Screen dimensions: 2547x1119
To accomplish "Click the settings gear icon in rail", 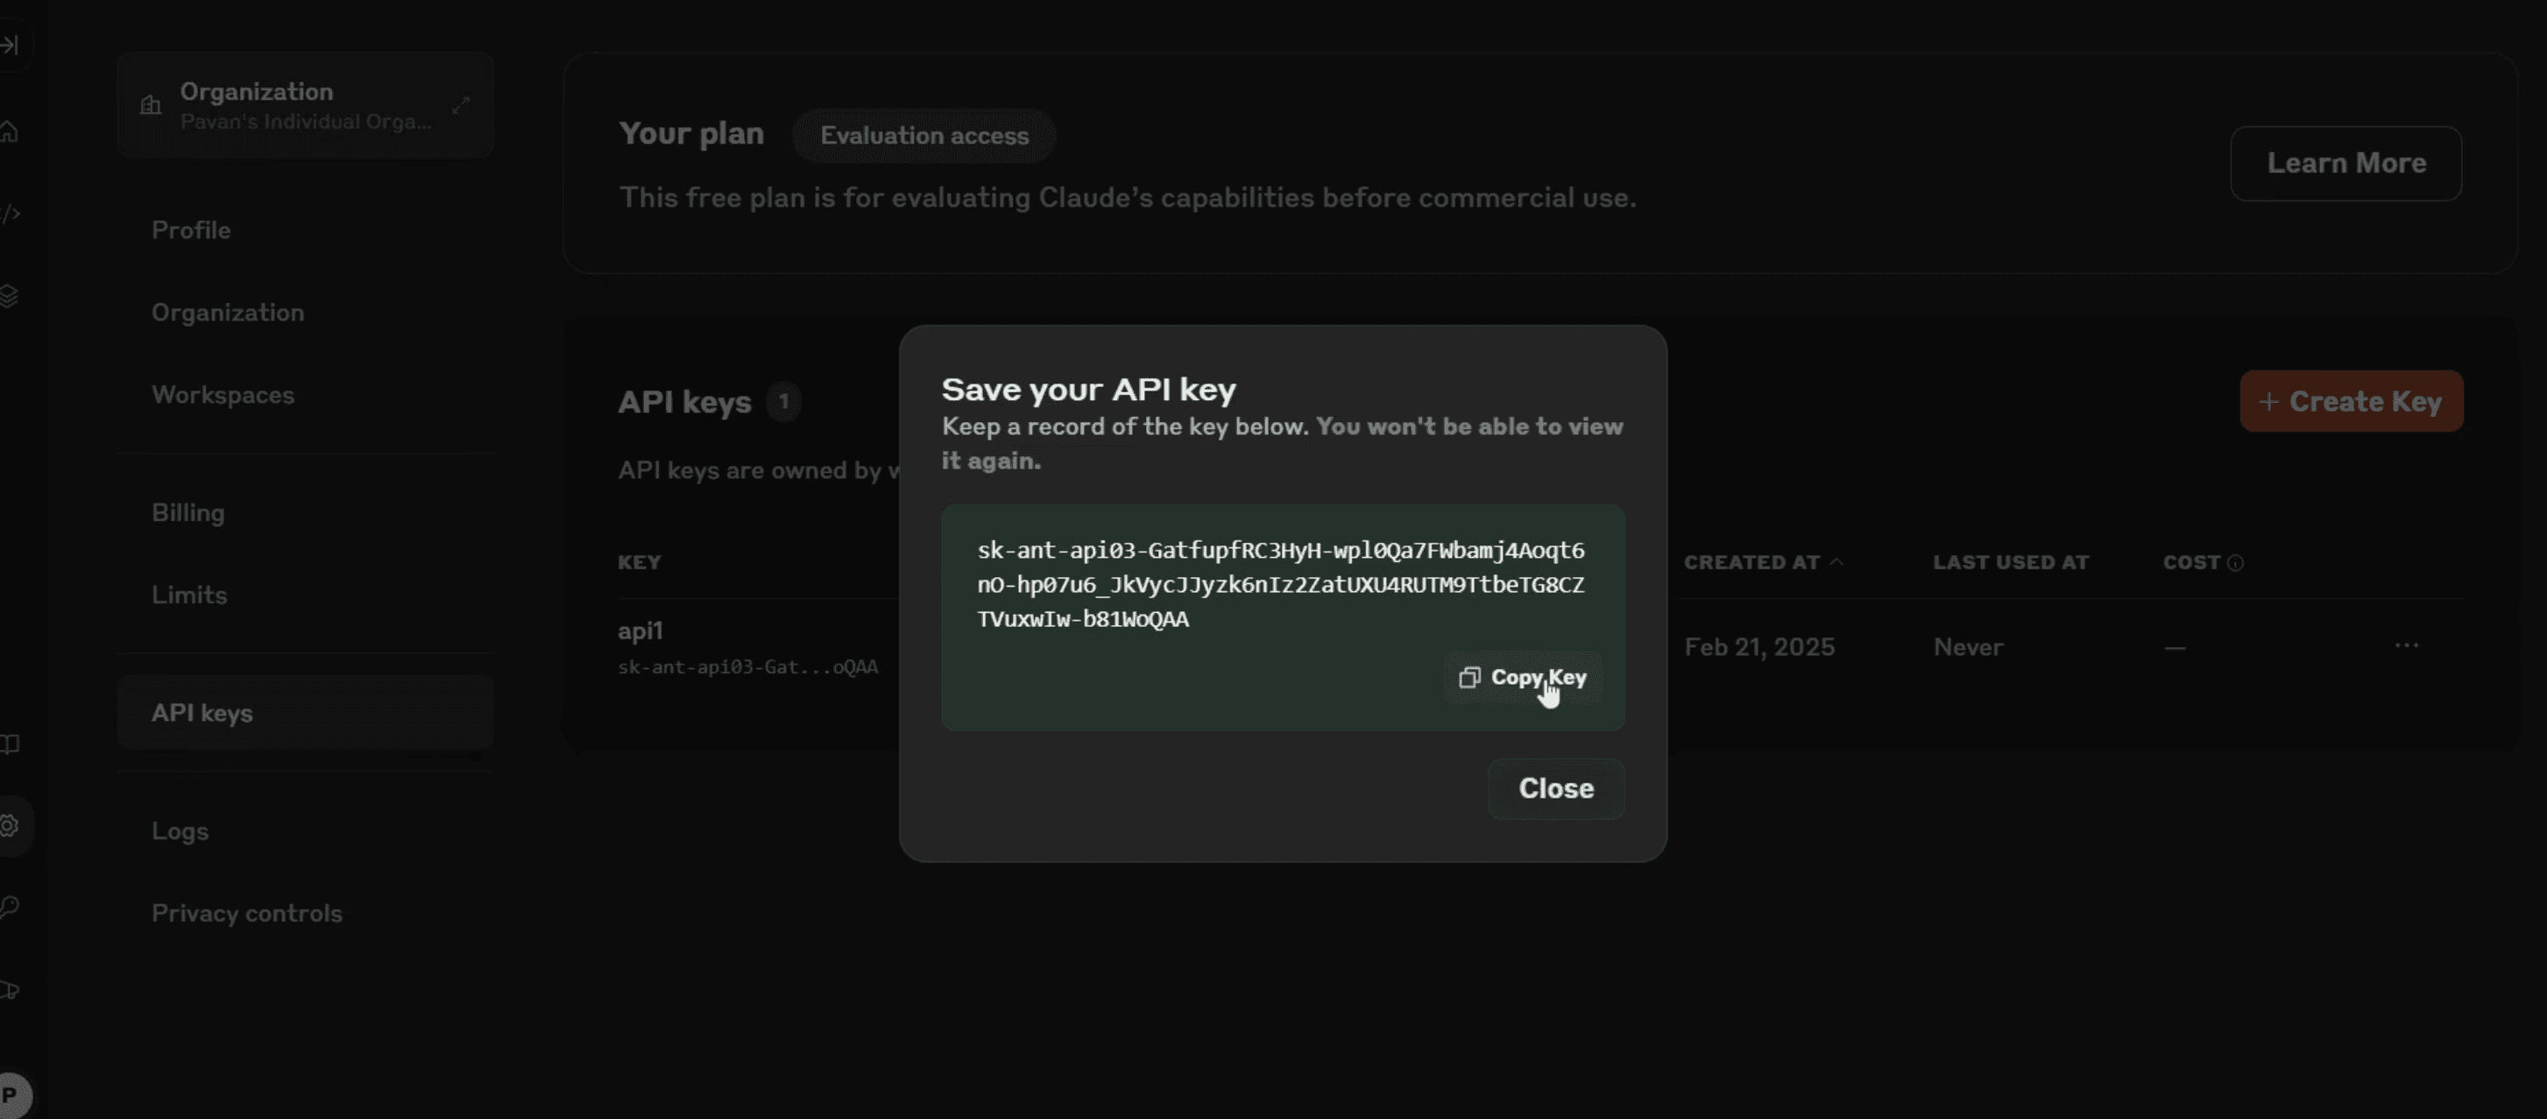I will pos(10,826).
